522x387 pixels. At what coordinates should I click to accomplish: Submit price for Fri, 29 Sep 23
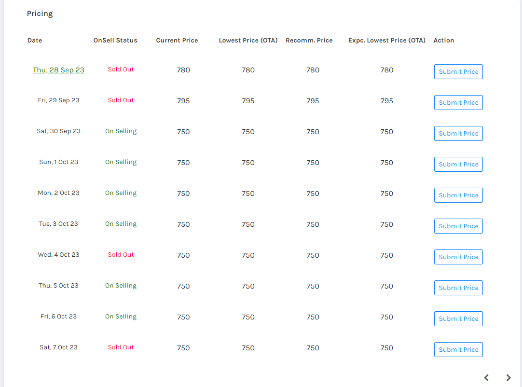[458, 102]
